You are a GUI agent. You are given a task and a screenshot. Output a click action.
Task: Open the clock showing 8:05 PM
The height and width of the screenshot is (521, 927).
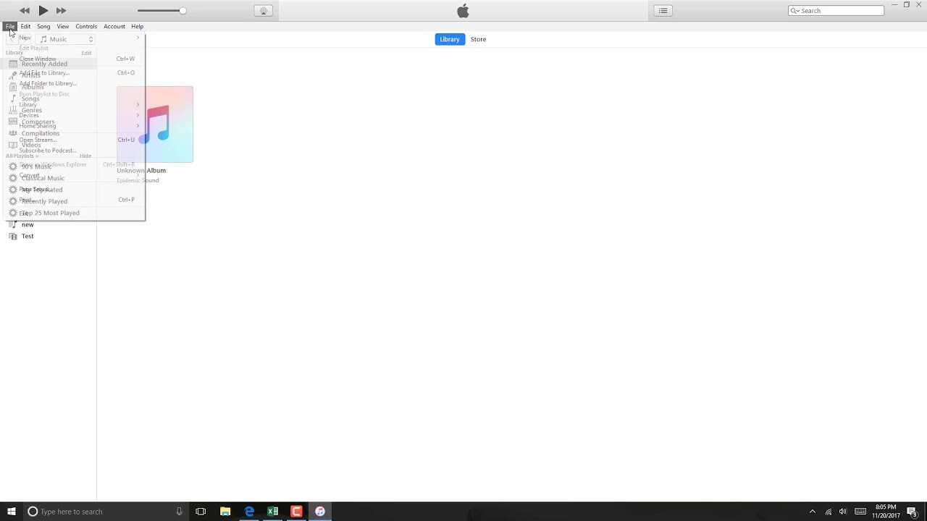point(886,512)
